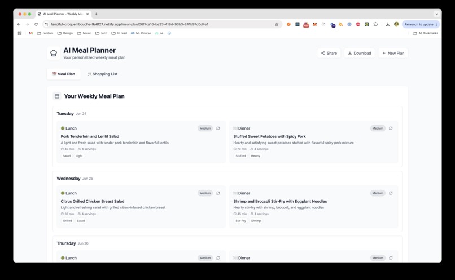Open the se bookmark
The width and height of the screenshot is (455, 280).
(x=159, y=33)
